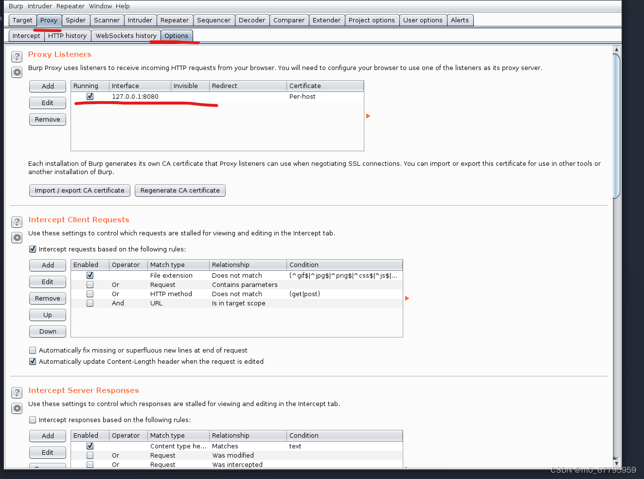Switch to the Repeater tab
This screenshot has width=644, height=479.
coord(175,20)
